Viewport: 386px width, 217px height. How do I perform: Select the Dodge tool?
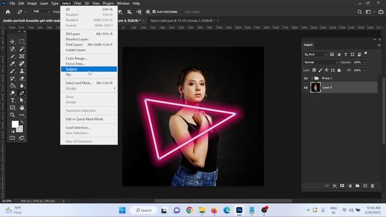pos(12,93)
